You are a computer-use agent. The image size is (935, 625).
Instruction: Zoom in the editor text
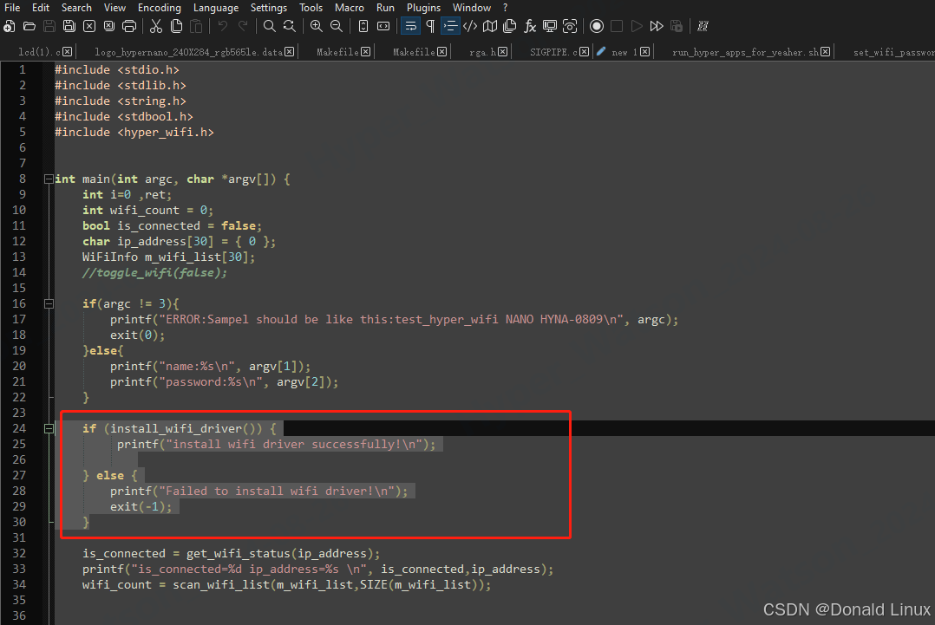[x=317, y=26]
